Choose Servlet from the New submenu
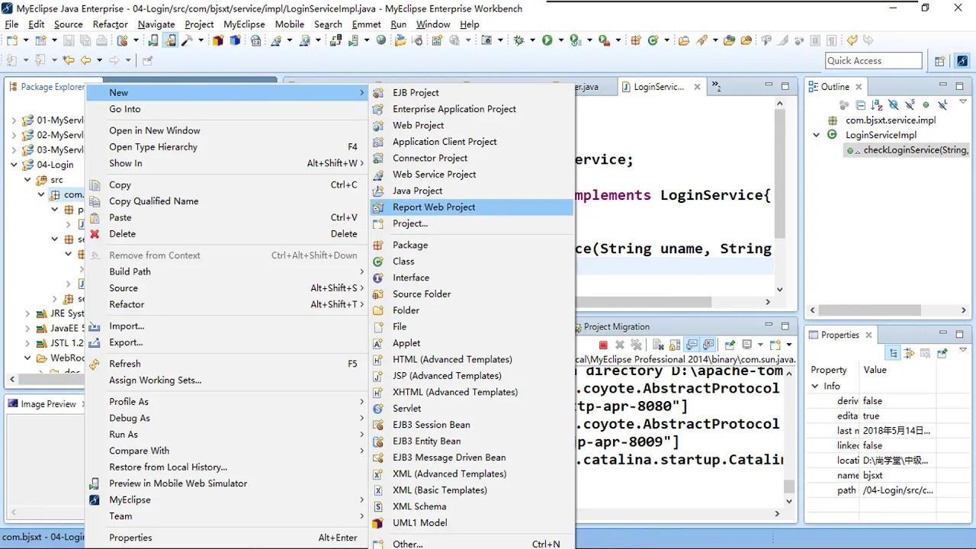 tap(472, 409)
